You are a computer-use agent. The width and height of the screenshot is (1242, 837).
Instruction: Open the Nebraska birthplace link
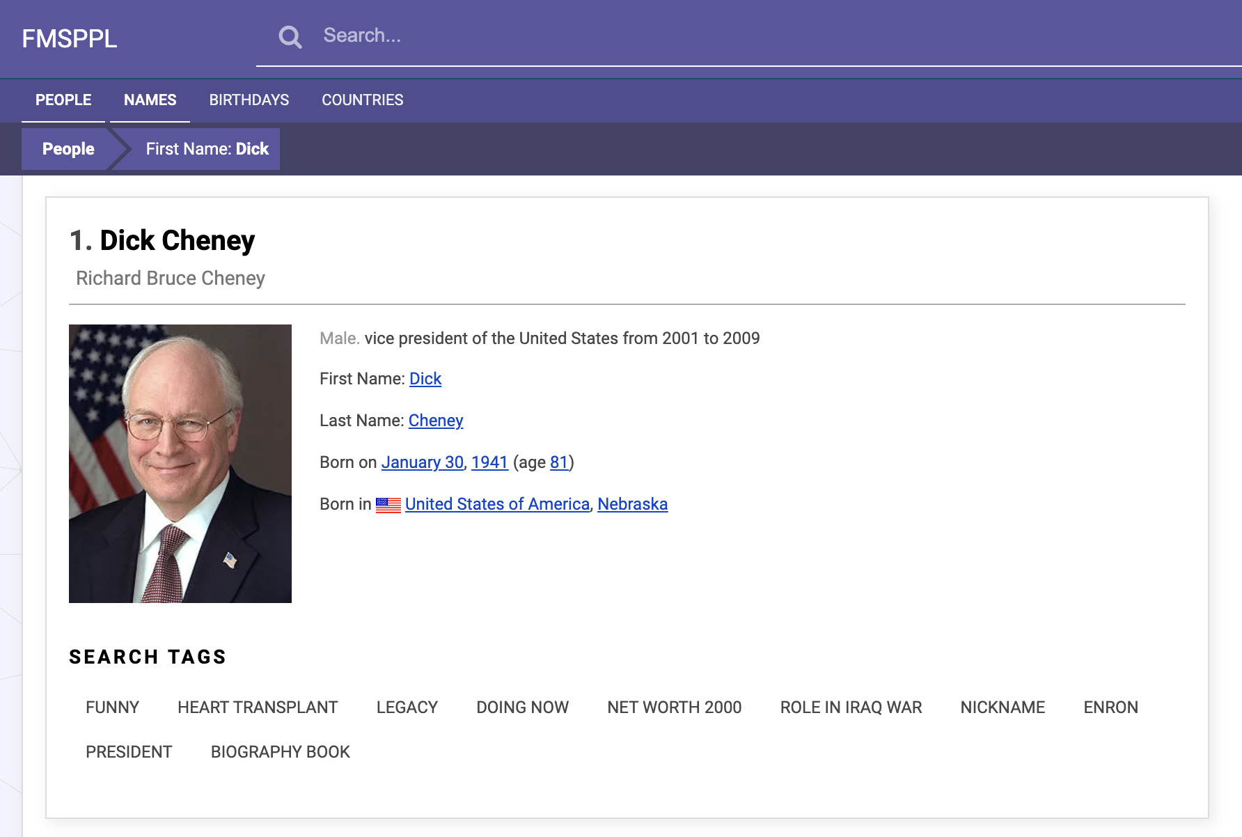[x=632, y=503]
